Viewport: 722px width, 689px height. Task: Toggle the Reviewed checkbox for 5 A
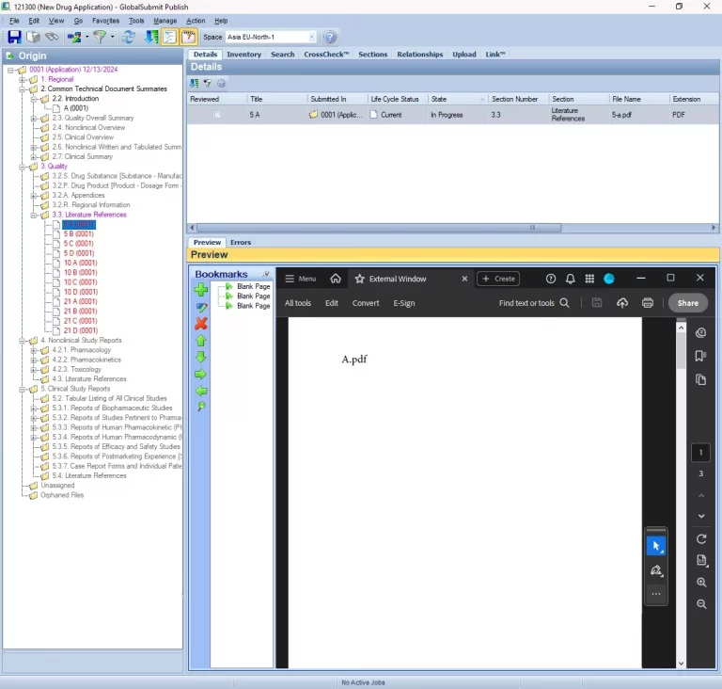[217, 115]
